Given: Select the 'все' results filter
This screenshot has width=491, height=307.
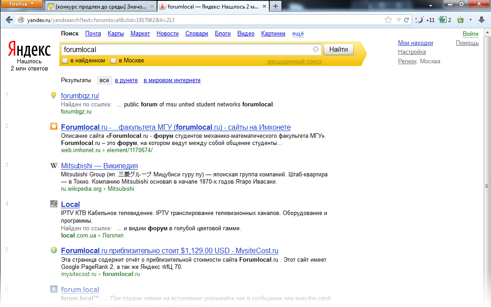Looking at the screenshot, I should 104,80.
